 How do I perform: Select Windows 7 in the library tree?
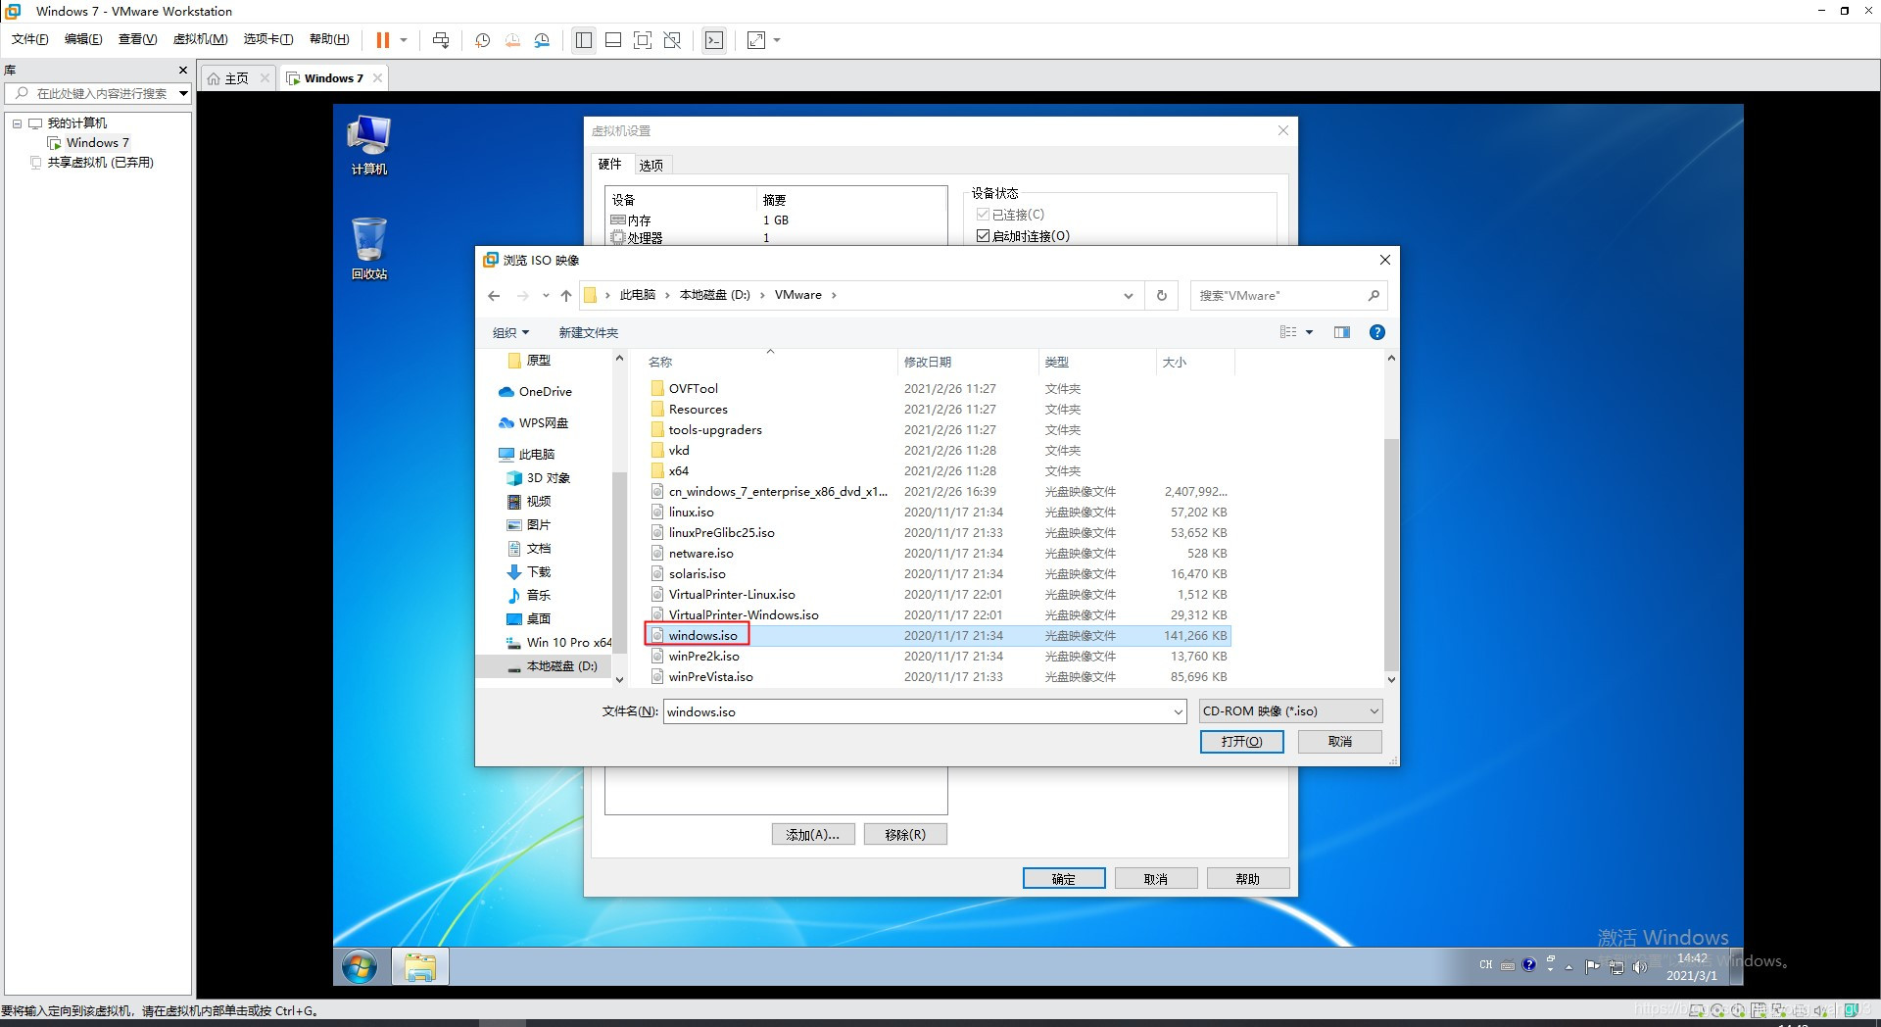tap(97, 143)
